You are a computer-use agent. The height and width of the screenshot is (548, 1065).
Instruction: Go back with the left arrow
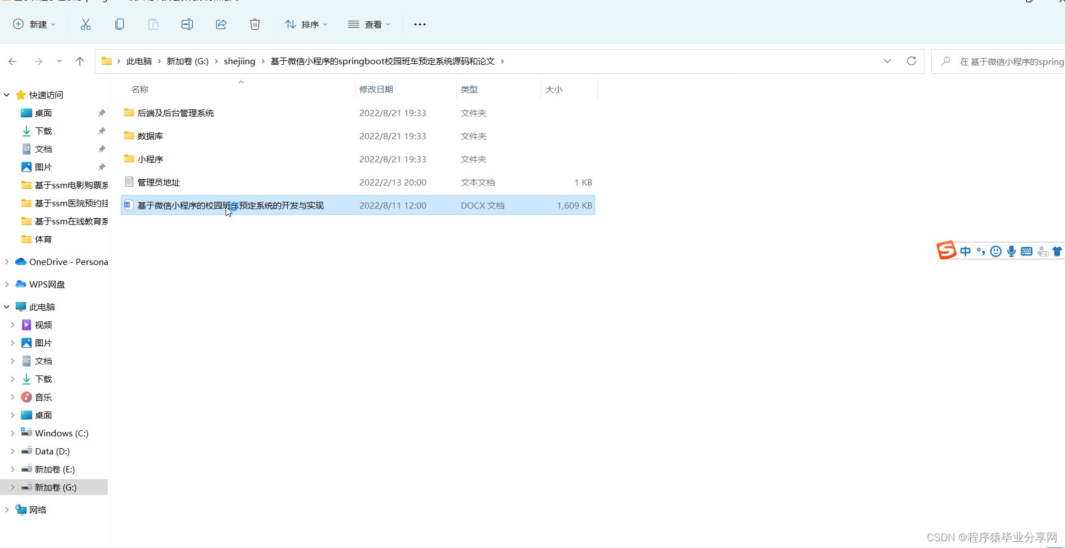pyautogui.click(x=12, y=61)
